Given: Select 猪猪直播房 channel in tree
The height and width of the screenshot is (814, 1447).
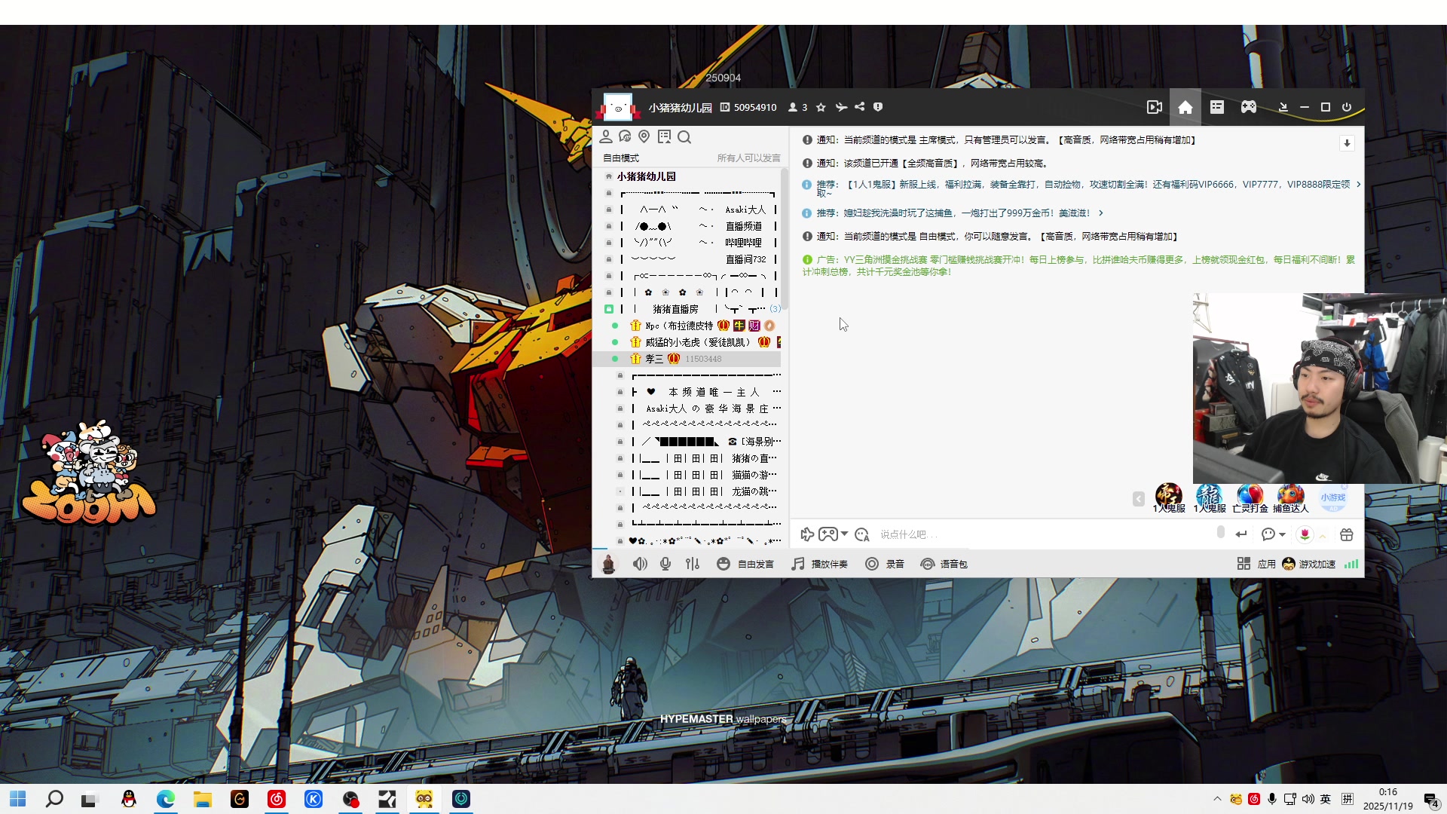Looking at the screenshot, I should pos(675,309).
